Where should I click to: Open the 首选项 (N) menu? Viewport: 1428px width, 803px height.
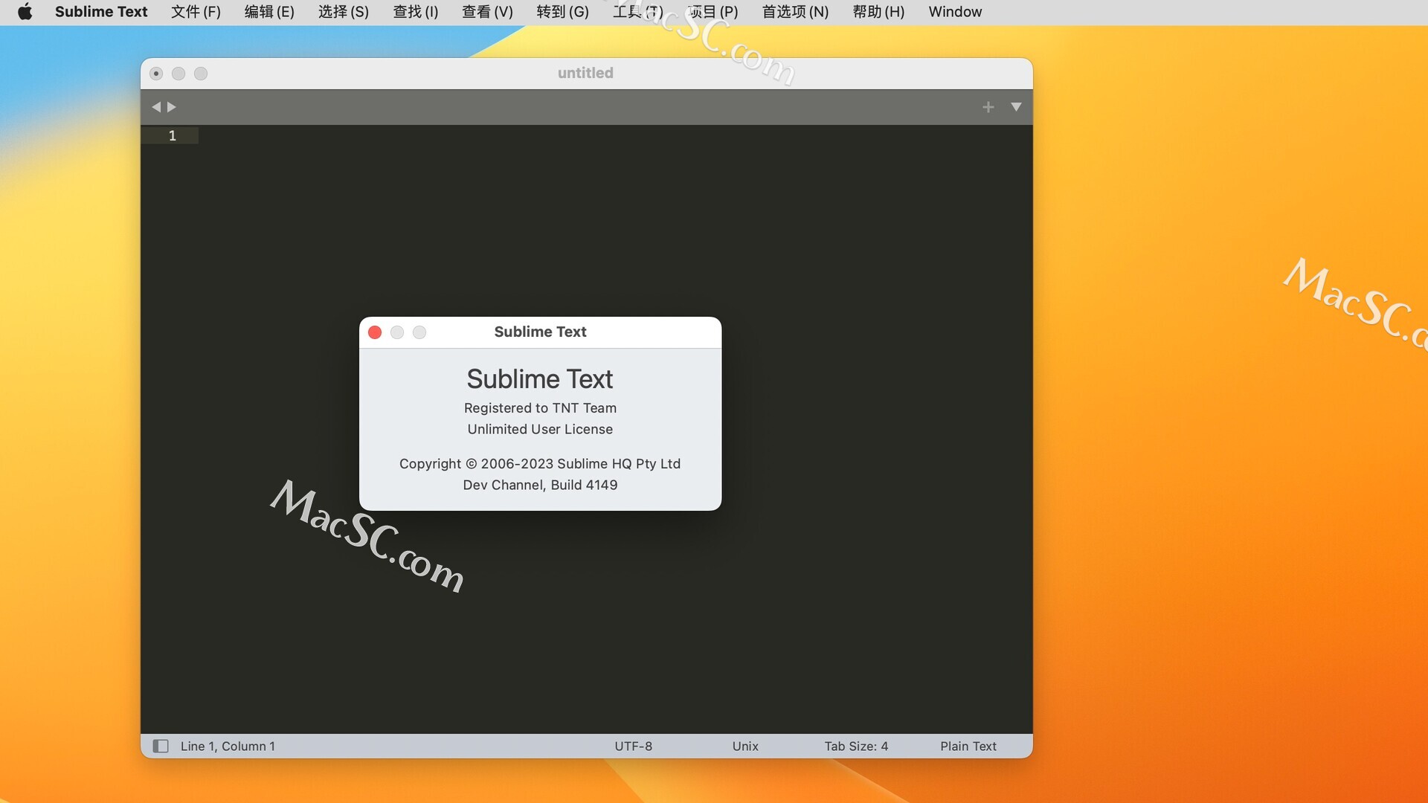point(795,12)
